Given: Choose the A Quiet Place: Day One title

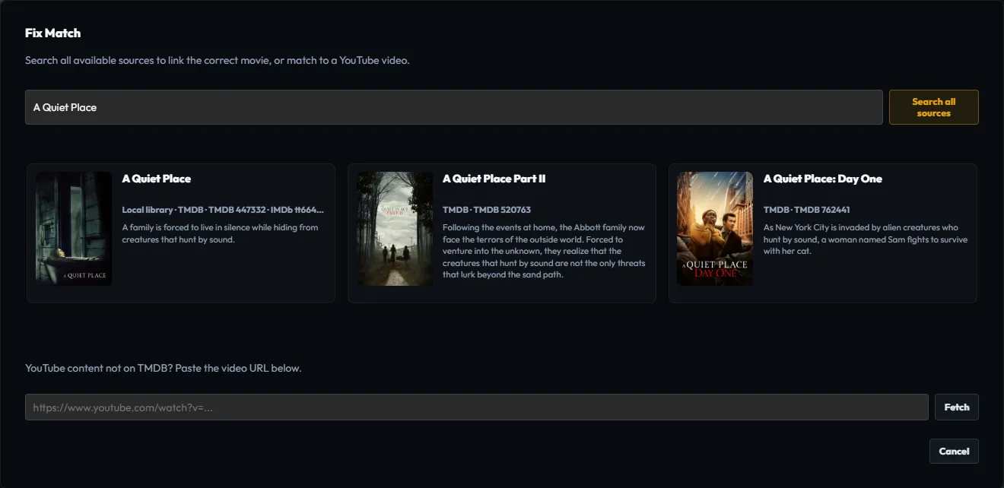Looking at the screenshot, I should pyautogui.click(x=823, y=179).
